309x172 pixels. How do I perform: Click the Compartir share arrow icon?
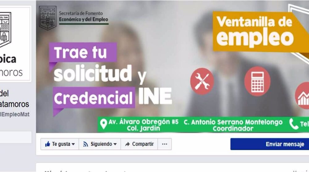coord(128,144)
